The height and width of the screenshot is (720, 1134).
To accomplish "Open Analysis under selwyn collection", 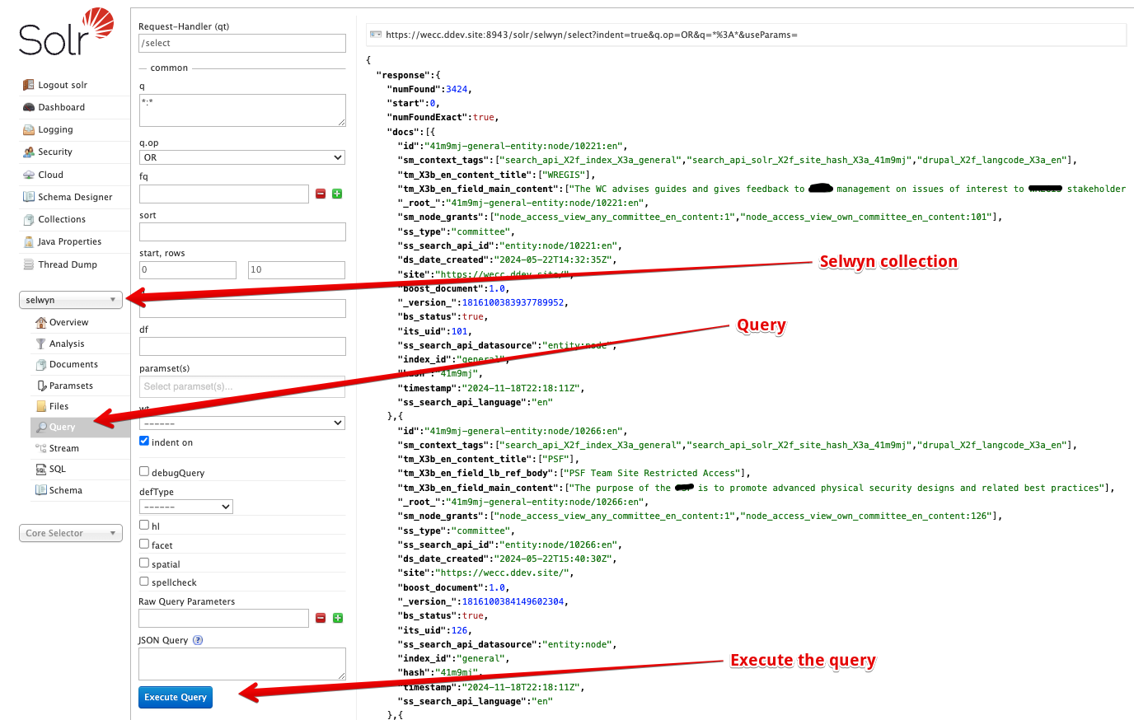I will coord(67,344).
